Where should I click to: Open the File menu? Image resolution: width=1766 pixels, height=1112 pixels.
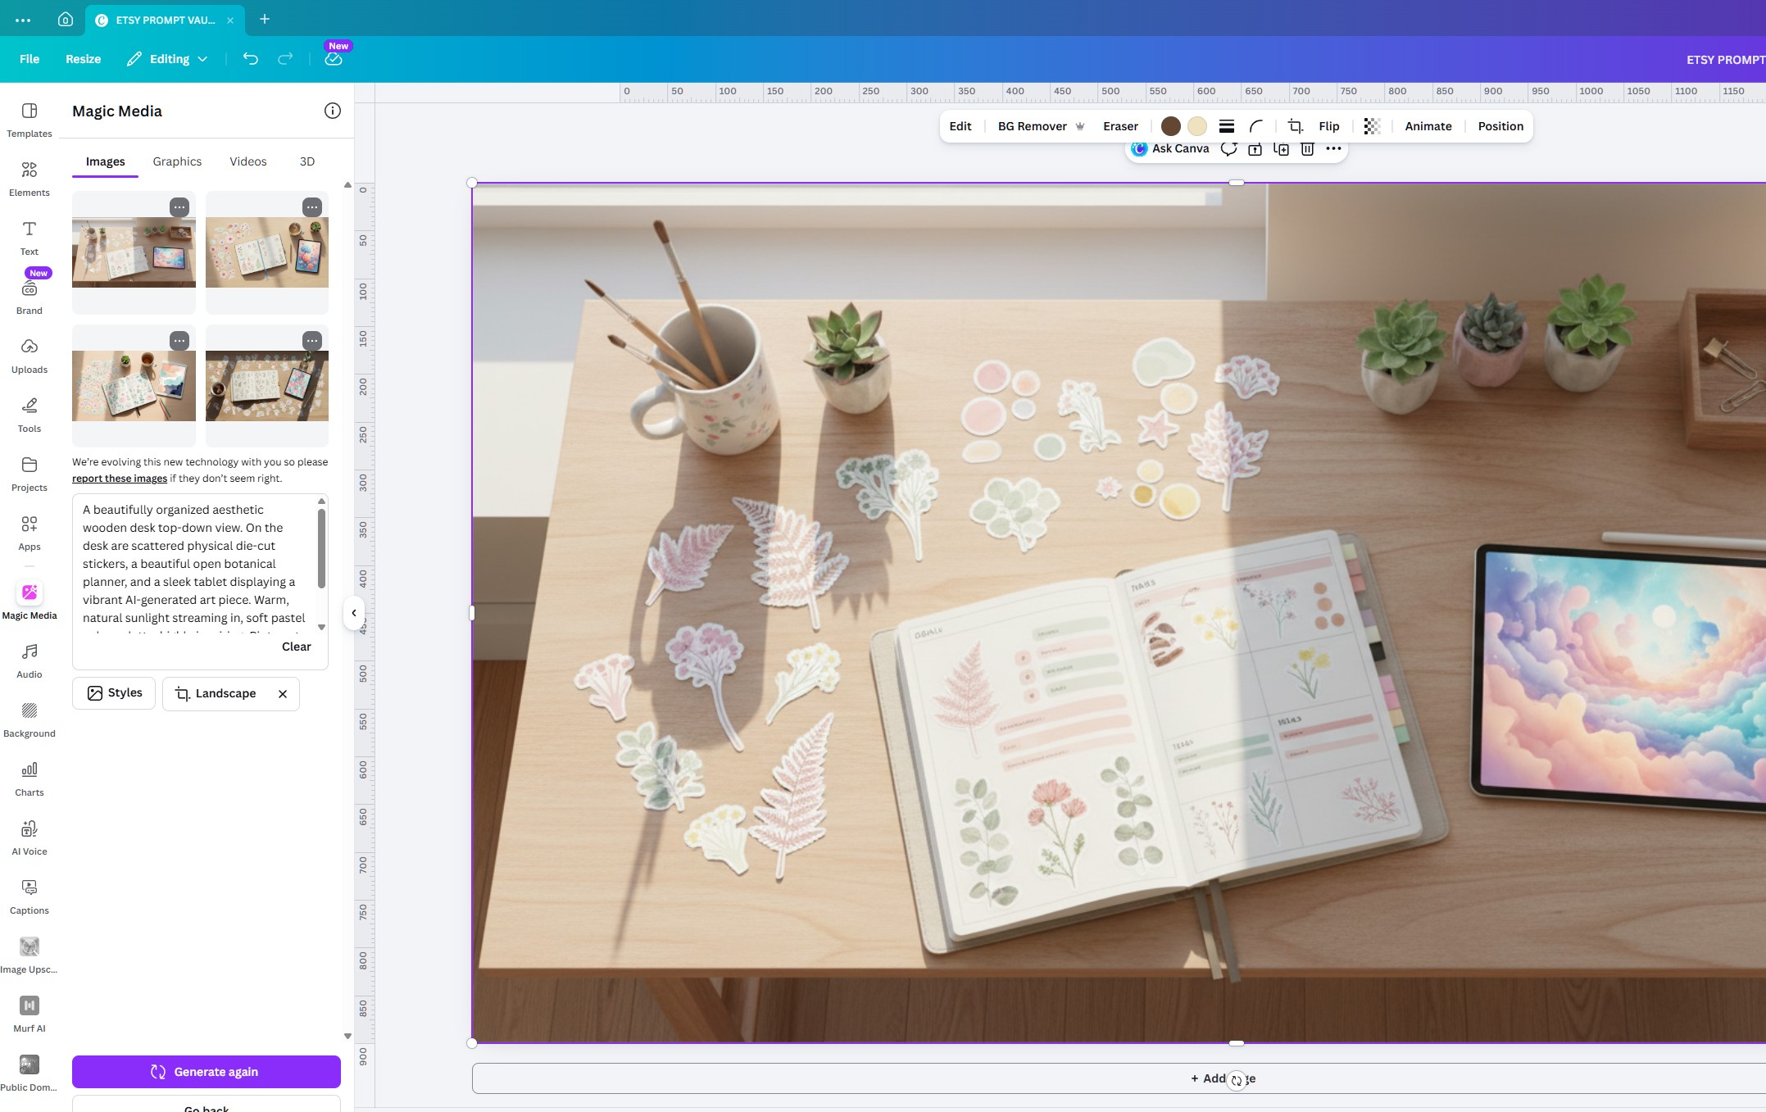[x=29, y=58]
